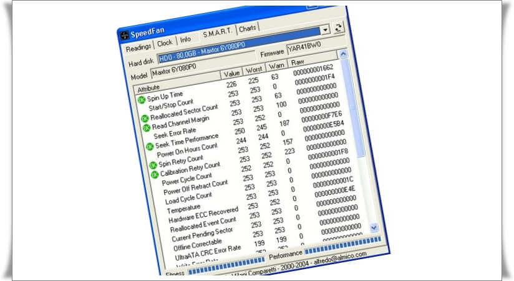Switch to the Readings tab
This screenshot has width=514, height=281.
coord(138,48)
